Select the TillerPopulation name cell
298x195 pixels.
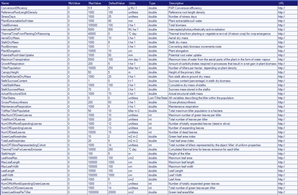pyautogui.click(x=34, y=68)
